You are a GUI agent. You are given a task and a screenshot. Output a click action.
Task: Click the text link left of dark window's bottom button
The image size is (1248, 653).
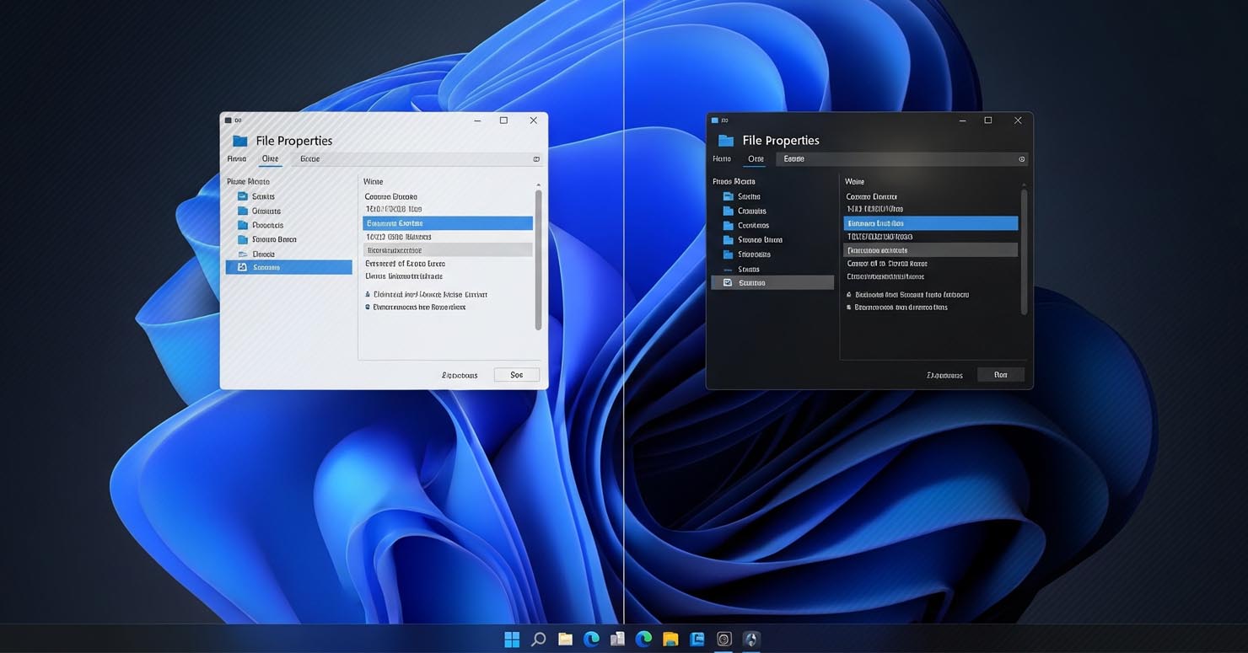(x=944, y=375)
